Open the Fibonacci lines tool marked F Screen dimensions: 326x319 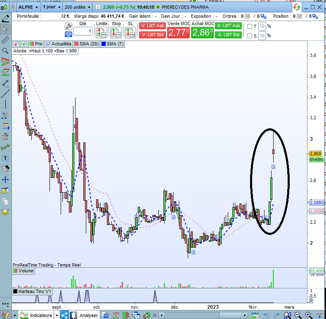[5, 126]
